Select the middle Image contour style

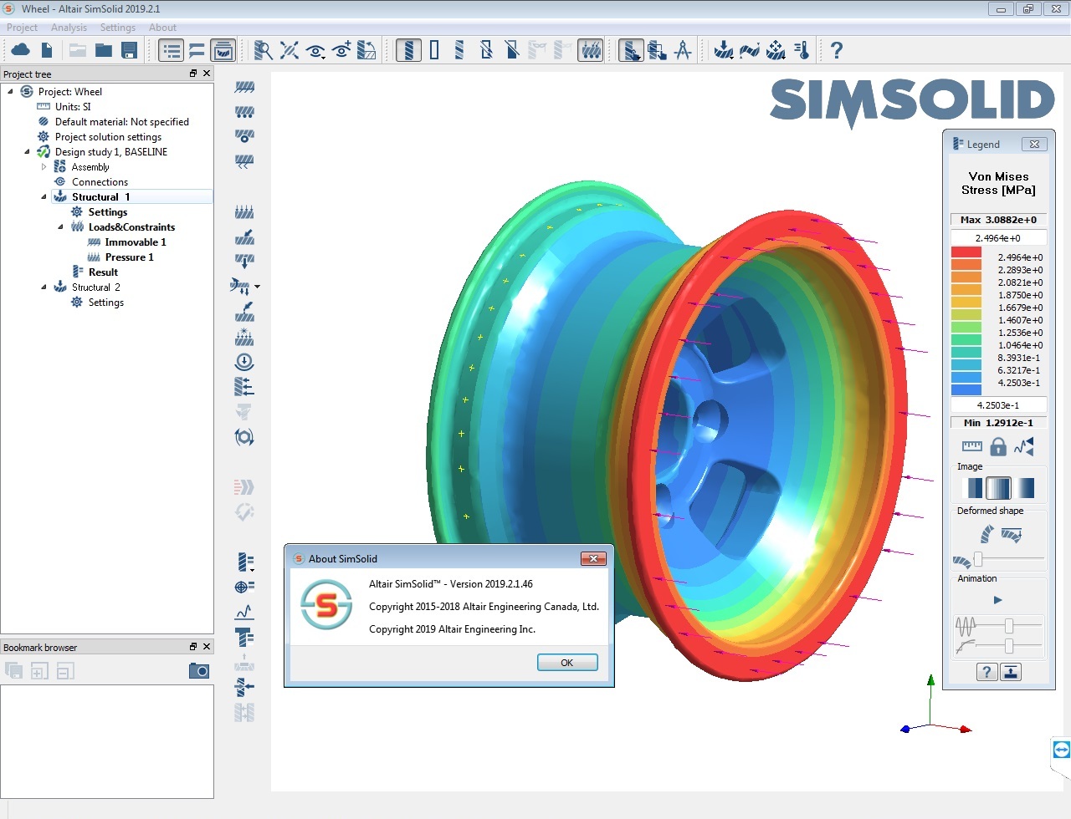point(998,488)
